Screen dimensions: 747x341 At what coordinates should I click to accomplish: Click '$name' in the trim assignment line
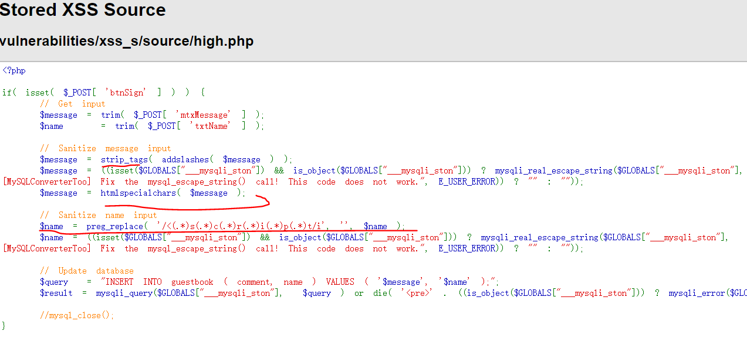tap(52, 126)
